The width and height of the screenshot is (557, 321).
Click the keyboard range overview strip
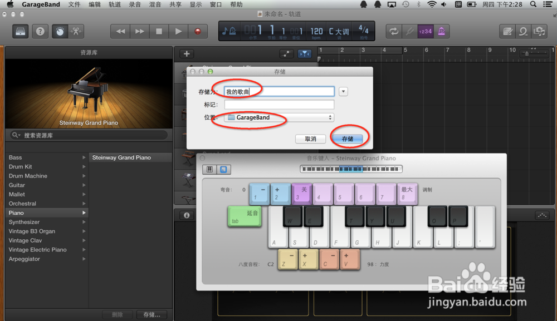[351, 169]
